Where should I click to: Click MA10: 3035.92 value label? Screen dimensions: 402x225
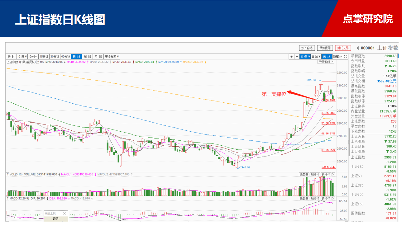point(76,62)
